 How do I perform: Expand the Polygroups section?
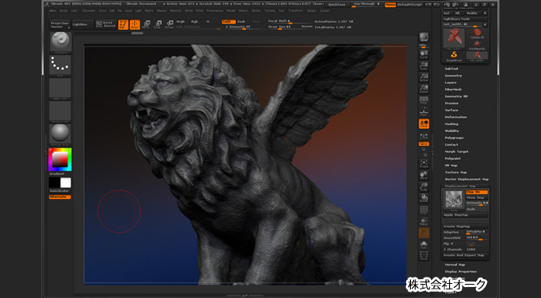454,137
